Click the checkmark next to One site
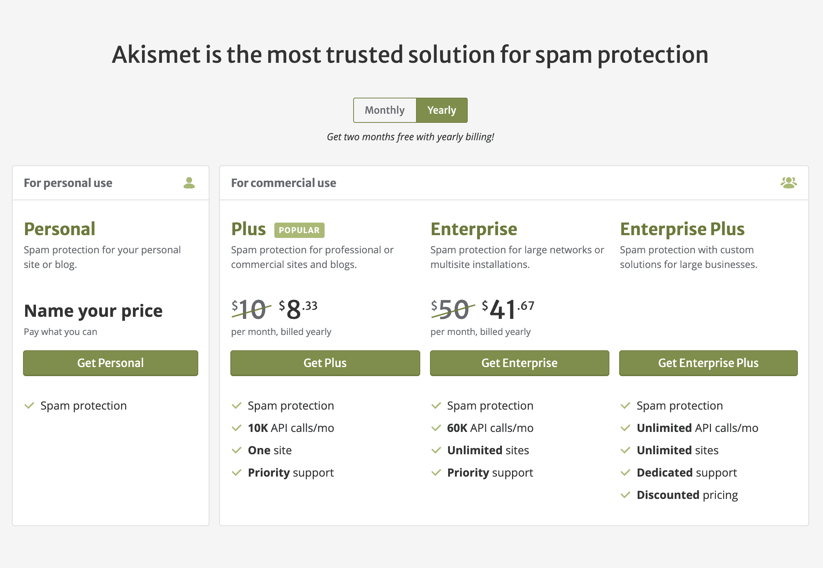This screenshot has height=568, width=823. point(237,450)
